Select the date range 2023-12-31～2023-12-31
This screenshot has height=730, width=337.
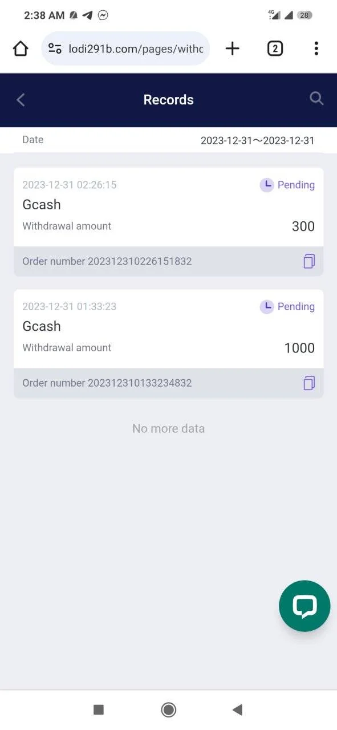[257, 140]
